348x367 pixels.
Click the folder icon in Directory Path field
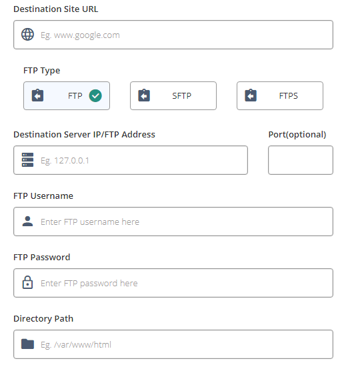coord(27,344)
